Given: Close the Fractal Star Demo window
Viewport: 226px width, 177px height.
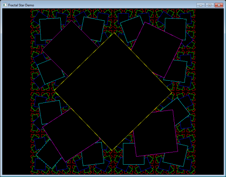Looking at the screenshot, I should click(x=219, y=5).
